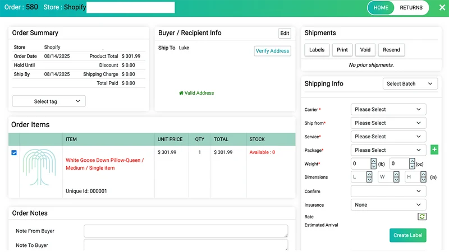Open the Service dropdown
This screenshot has height=252, width=449.
(x=388, y=137)
